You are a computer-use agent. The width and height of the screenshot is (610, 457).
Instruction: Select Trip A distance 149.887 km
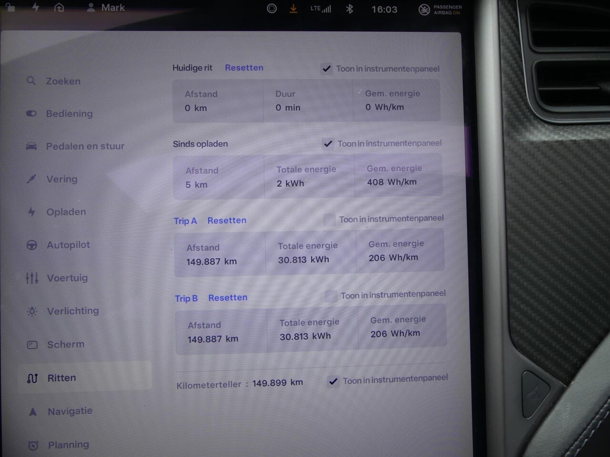[212, 261]
